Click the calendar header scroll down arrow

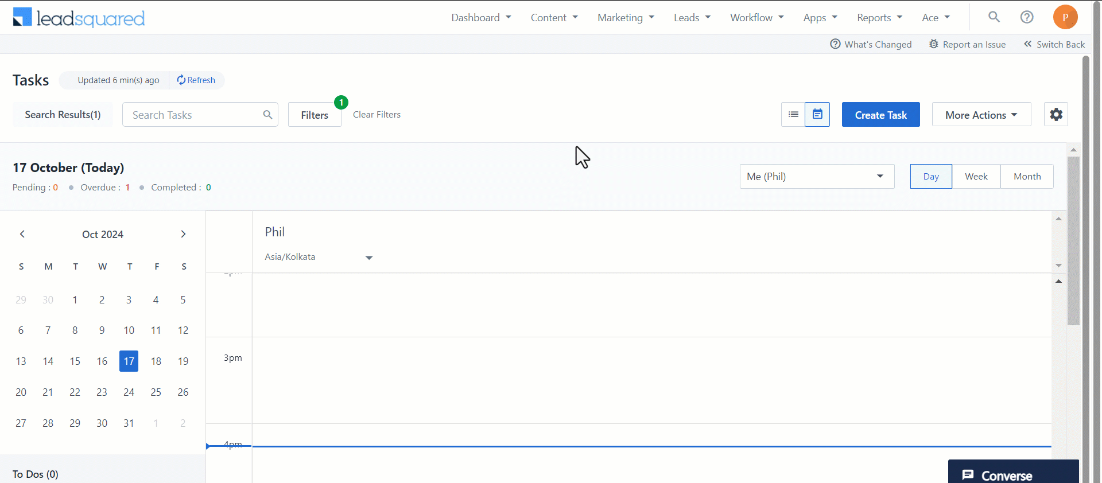coord(1058,266)
